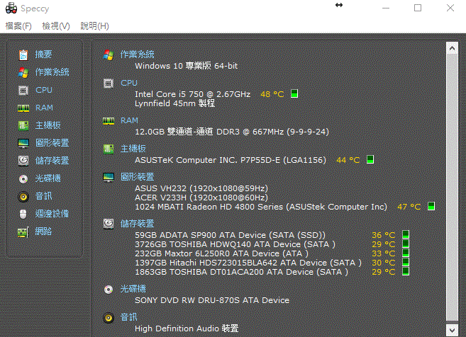Click the vertical scrollbar thumb
This screenshot has height=337, width=466.
click(452, 188)
